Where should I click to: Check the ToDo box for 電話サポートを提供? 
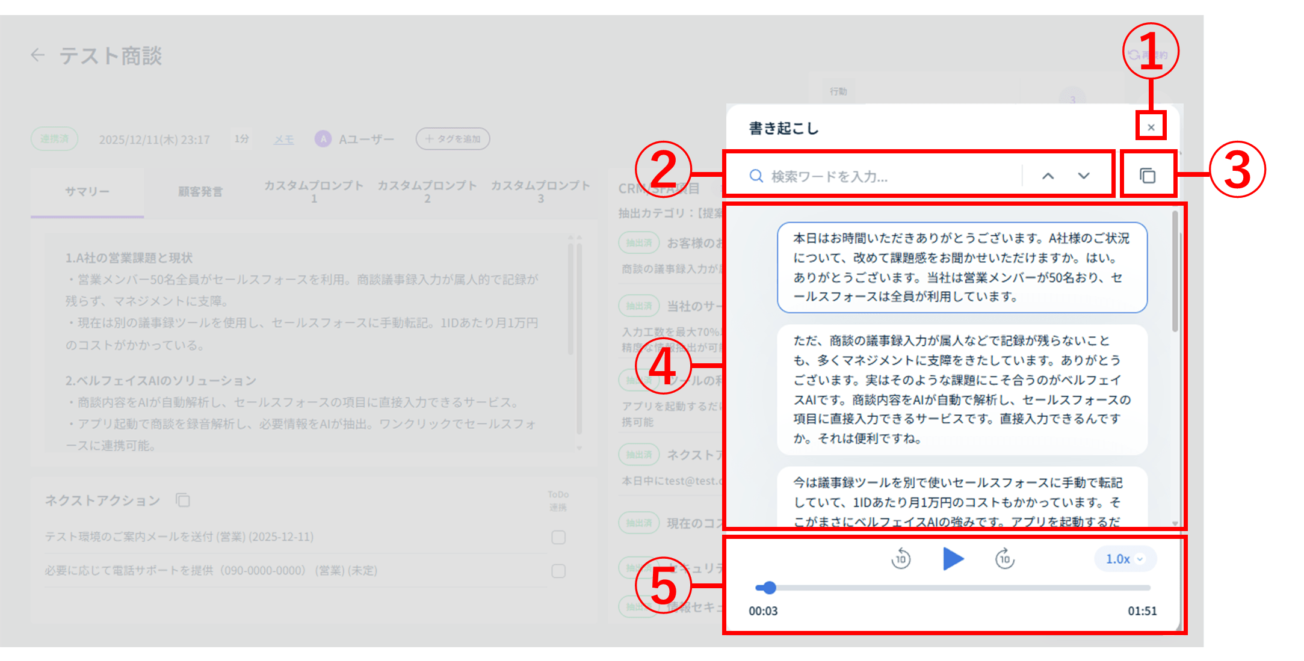[x=558, y=570]
